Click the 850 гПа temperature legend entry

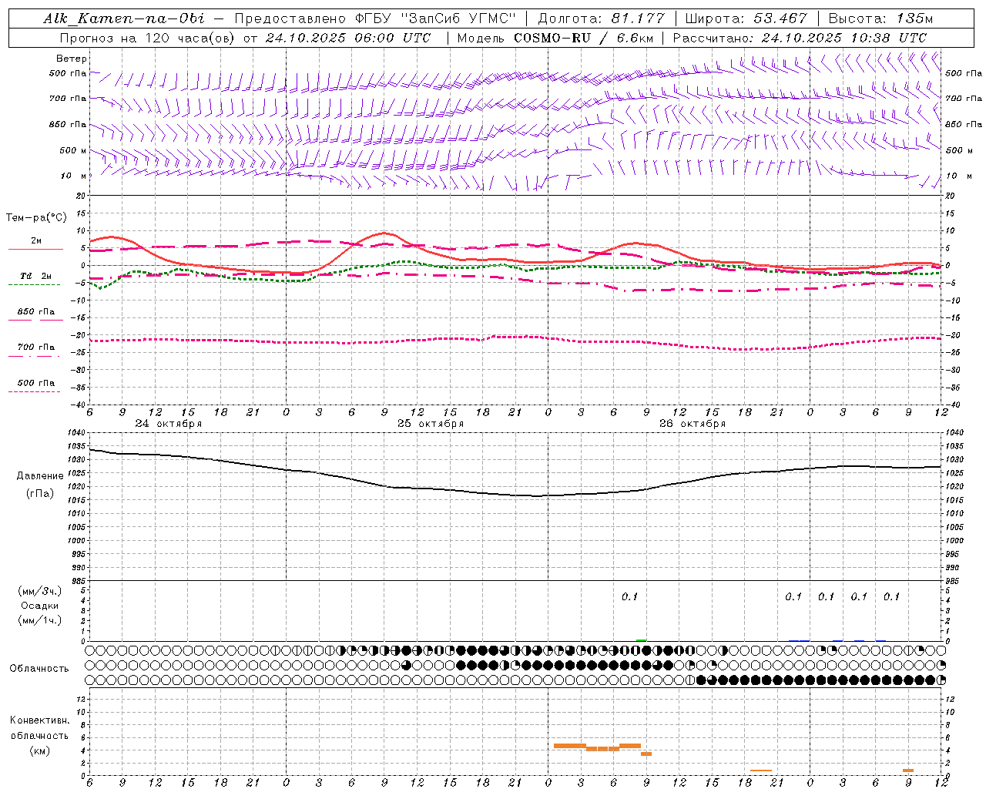[36, 312]
